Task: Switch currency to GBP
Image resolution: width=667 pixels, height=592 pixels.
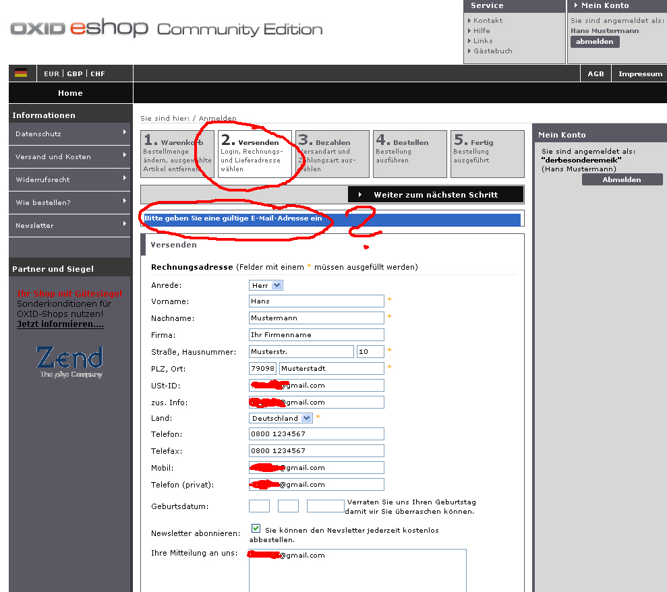Action: click(74, 74)
